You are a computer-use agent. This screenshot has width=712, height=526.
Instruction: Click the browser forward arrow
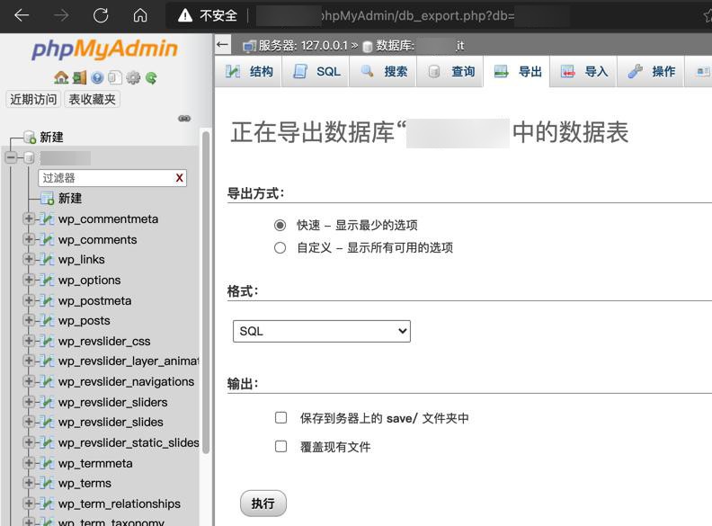point(61,15)
